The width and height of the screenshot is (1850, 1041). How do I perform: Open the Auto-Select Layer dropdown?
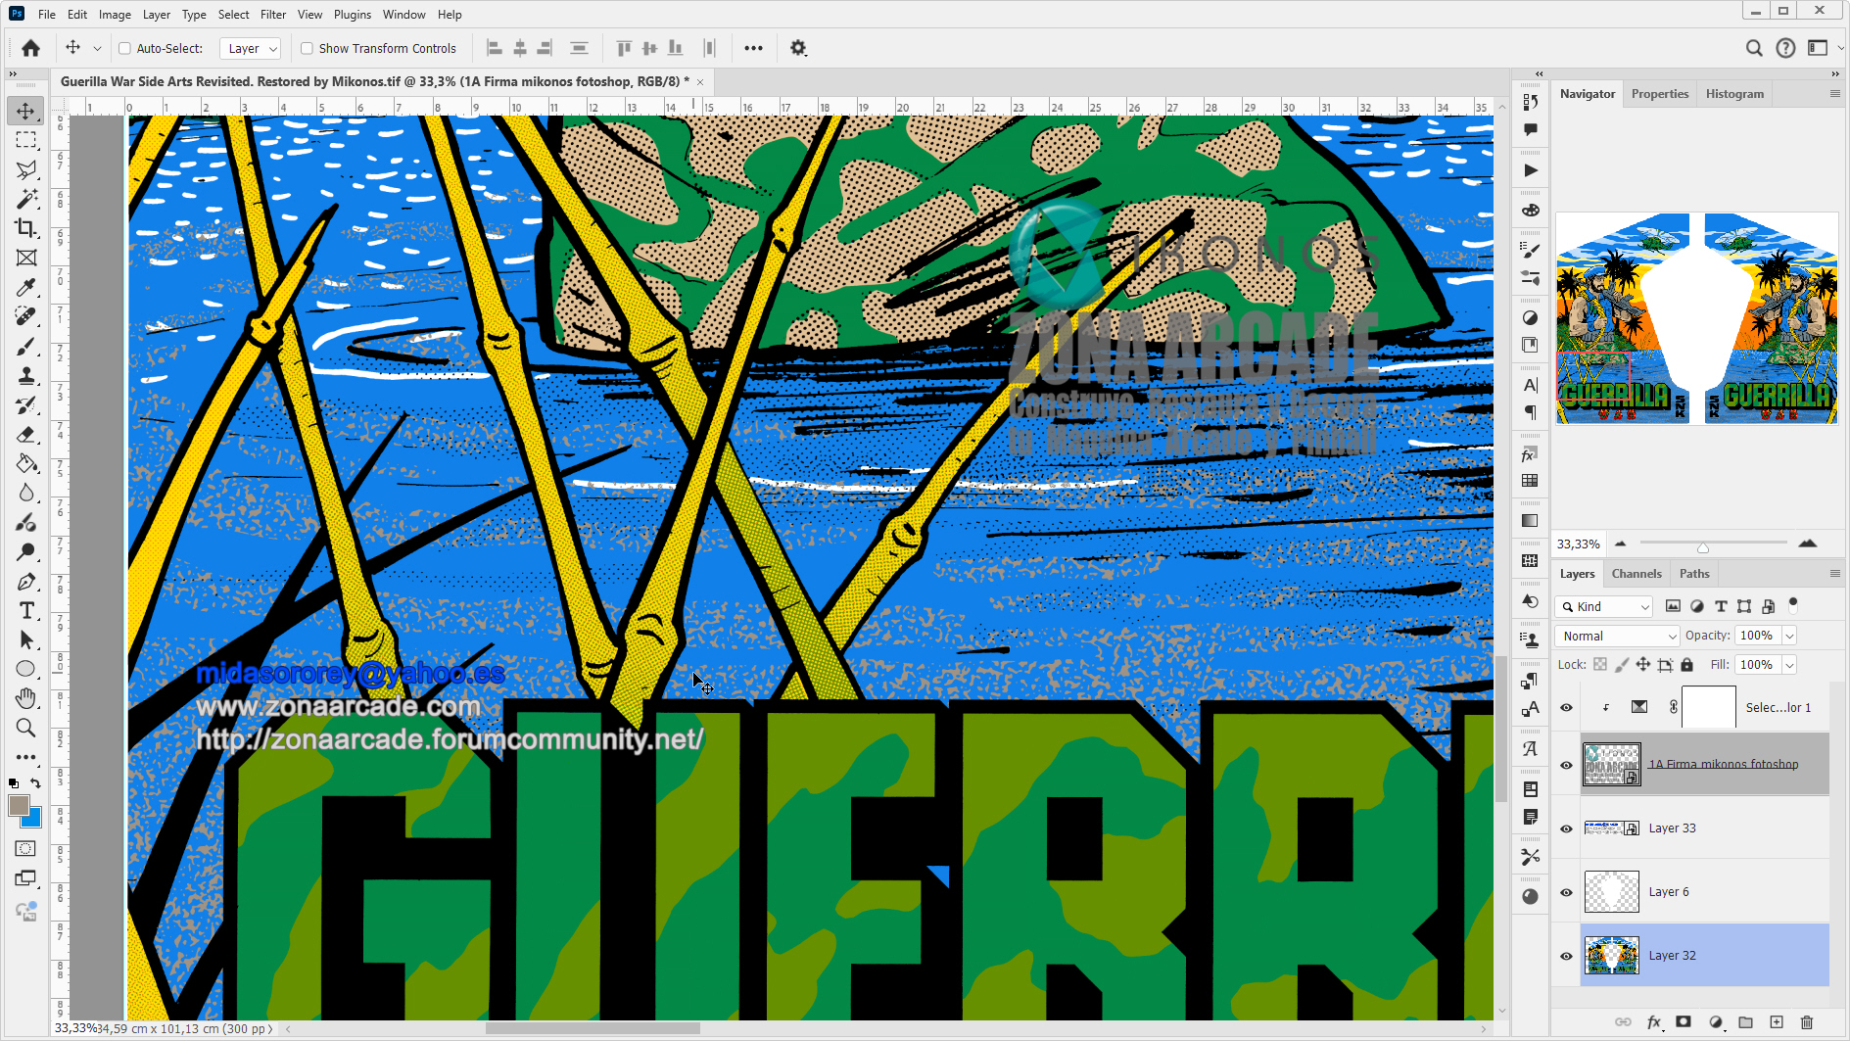pyautogui.click(x=251, y=48)
